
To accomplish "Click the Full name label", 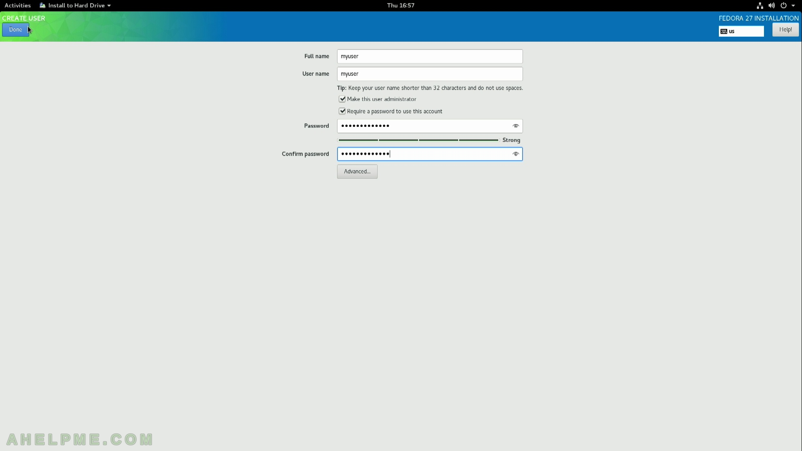I will click(x=317, y=56).
